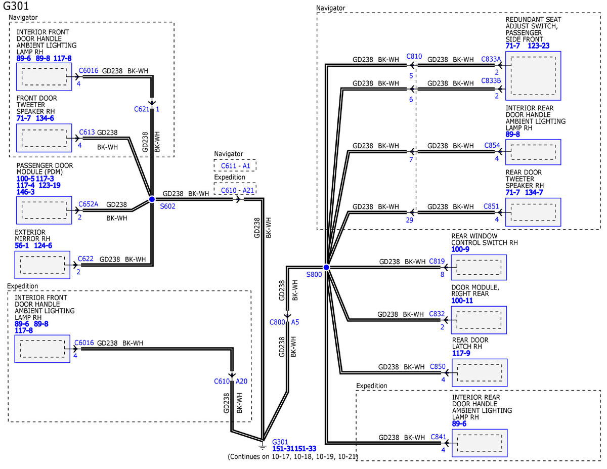Open page 117-9 for Rear Door Latch

click(x=461, y=353)
